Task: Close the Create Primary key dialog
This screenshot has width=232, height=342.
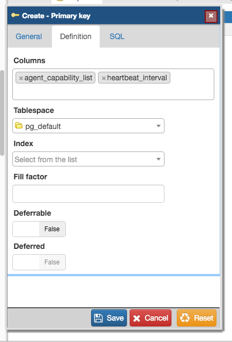Action: click(x=211, y=16)
